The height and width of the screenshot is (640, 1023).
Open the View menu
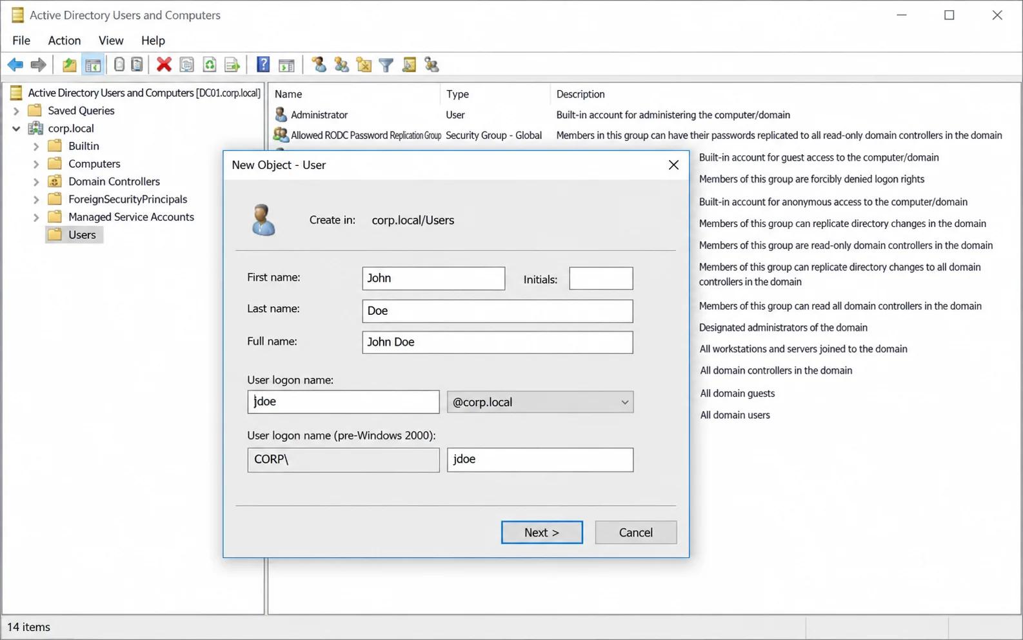111,40
